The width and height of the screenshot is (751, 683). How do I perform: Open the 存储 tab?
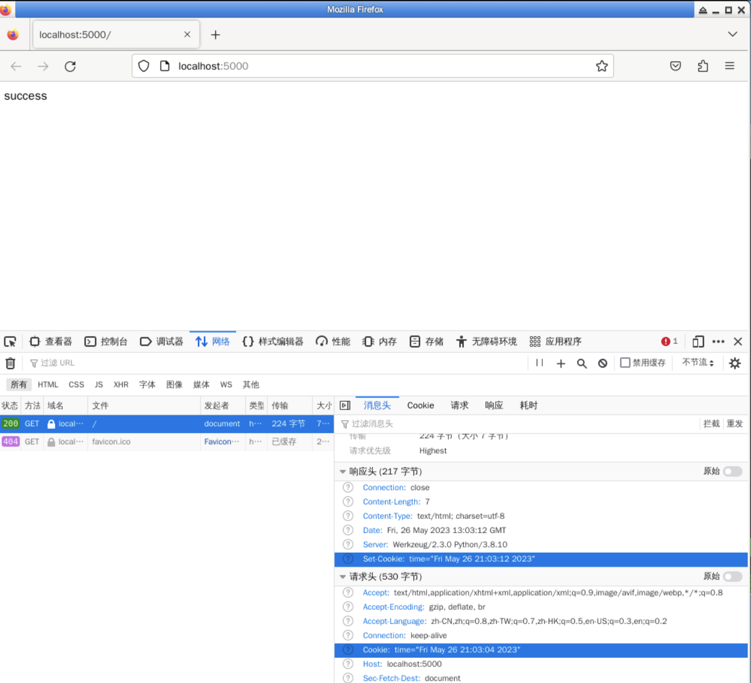[x=427, y=341]
